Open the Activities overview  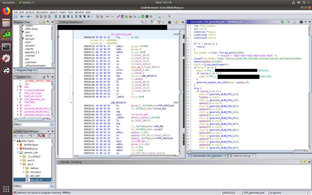click(x=9, y=2)
